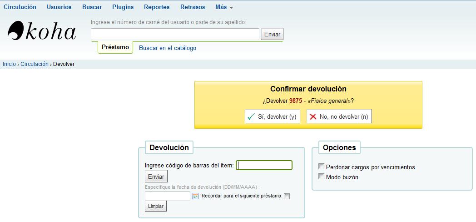Screen dimensions: 476x222
Task: Click Inicio breadcrumb link
Action: click(x=9, y=64)
